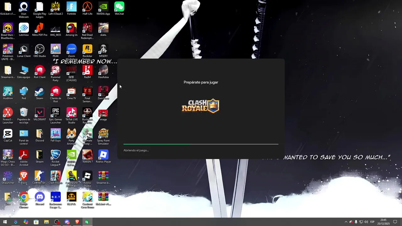Switch to OBS Studio in the taskbar
Screen dimensions: 402x226
(57, 222)
